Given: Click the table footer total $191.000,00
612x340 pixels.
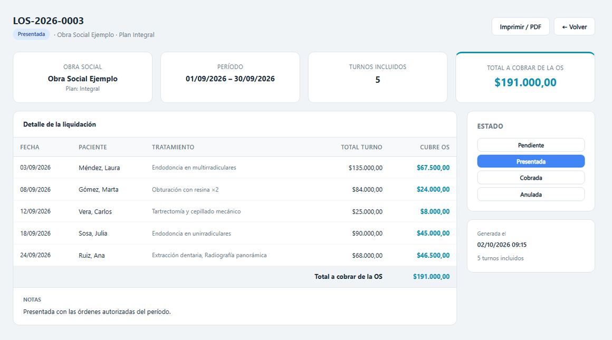Looking at the screenshot, I should coord(431,276).
